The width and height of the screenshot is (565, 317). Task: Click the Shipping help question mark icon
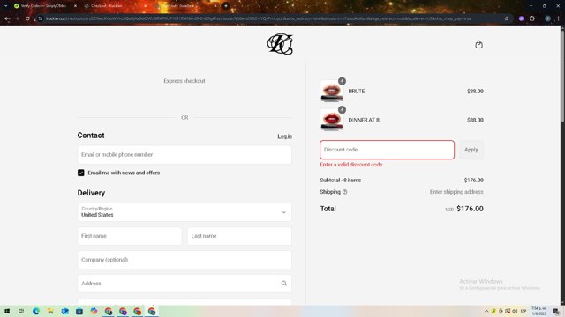click(x=345, y=192)
